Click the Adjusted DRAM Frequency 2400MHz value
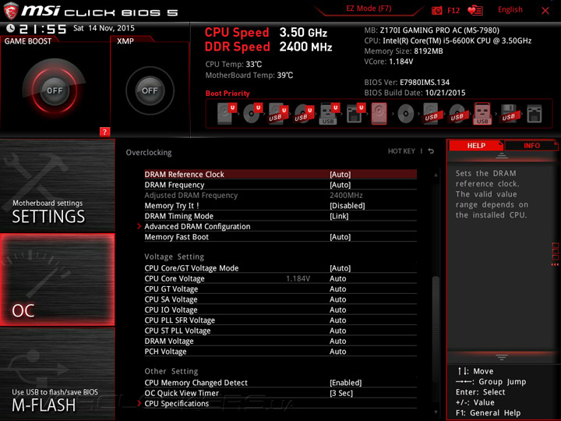Image resolution: width=561 pixels, height=421 pixels. click(x=346, y=196)
